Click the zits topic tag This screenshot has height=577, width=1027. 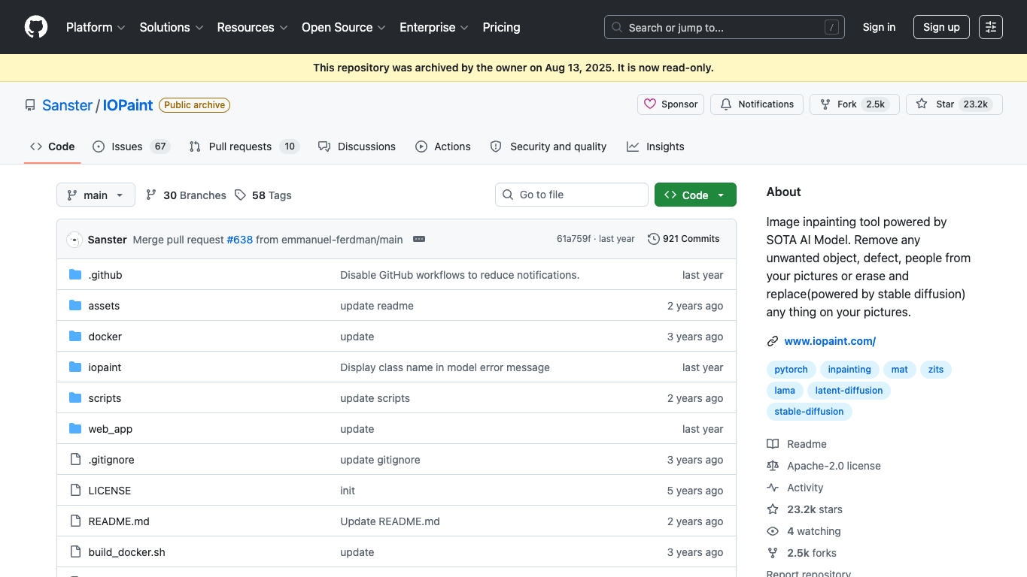click(936, 370)
